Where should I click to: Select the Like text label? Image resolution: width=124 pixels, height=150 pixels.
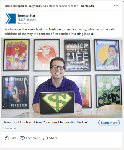pos(14,138)
